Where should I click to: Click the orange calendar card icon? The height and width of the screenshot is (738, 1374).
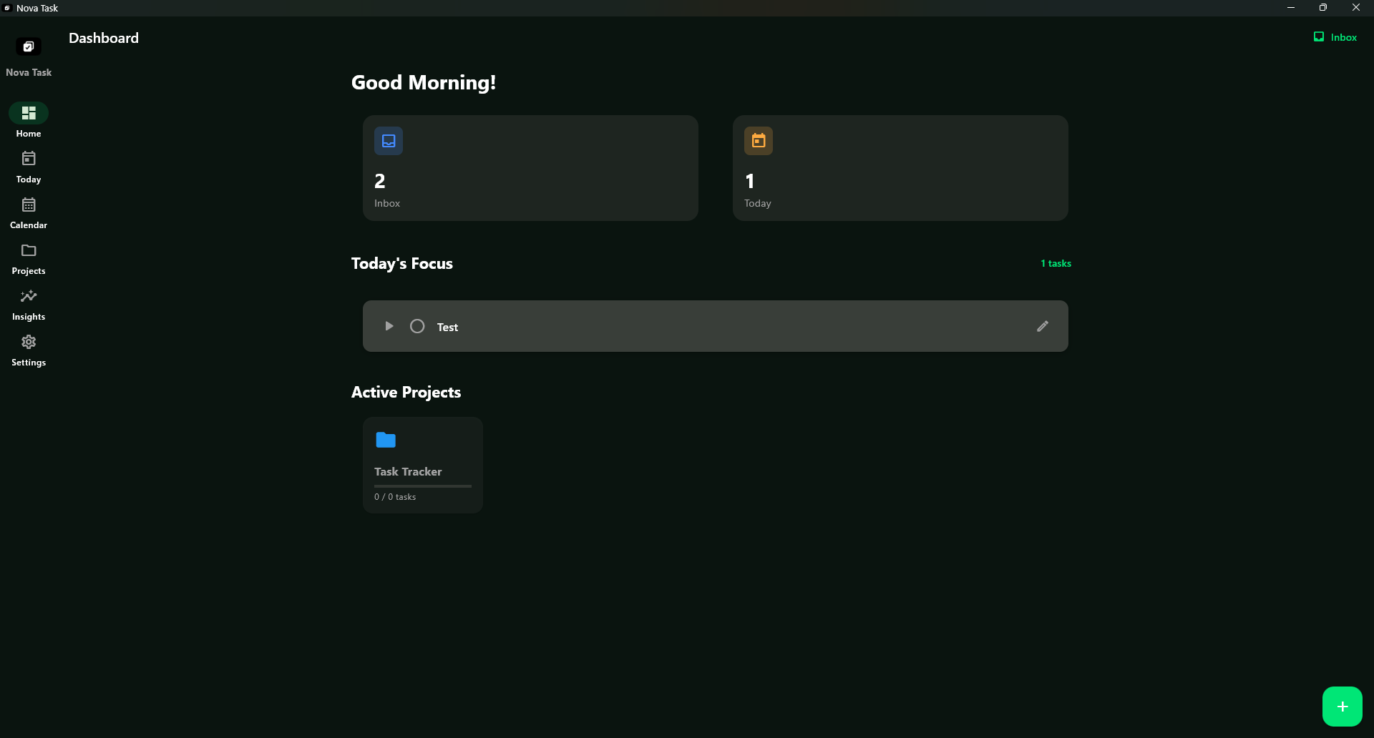759,141
